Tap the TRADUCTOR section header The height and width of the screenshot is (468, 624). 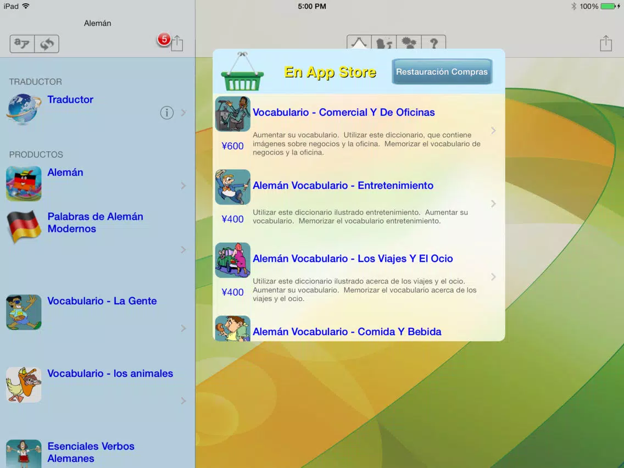pyautogui.click(x=35, y=82)
